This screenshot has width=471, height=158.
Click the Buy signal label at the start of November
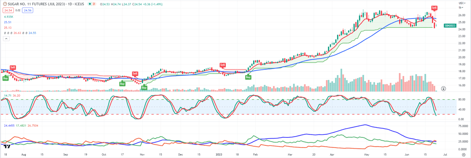(x=144, y=87)
